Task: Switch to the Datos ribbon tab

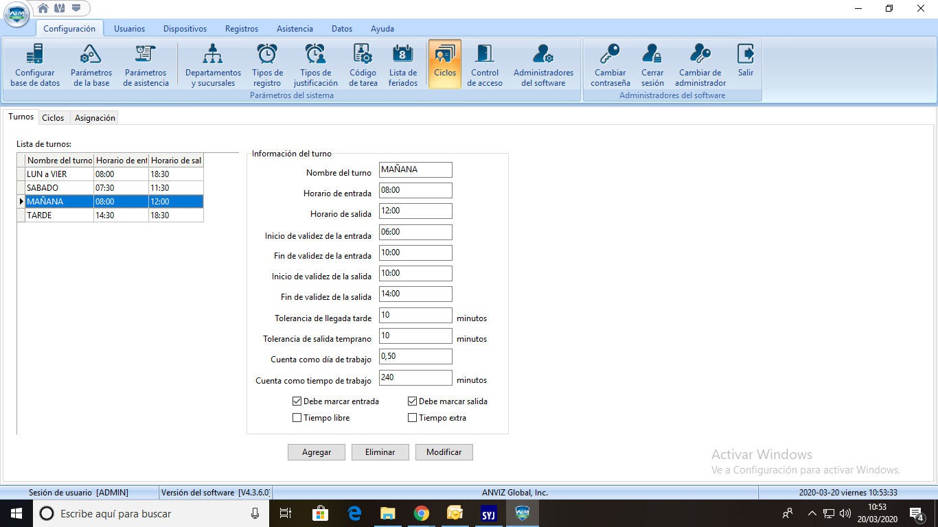Action: point(342,29)
